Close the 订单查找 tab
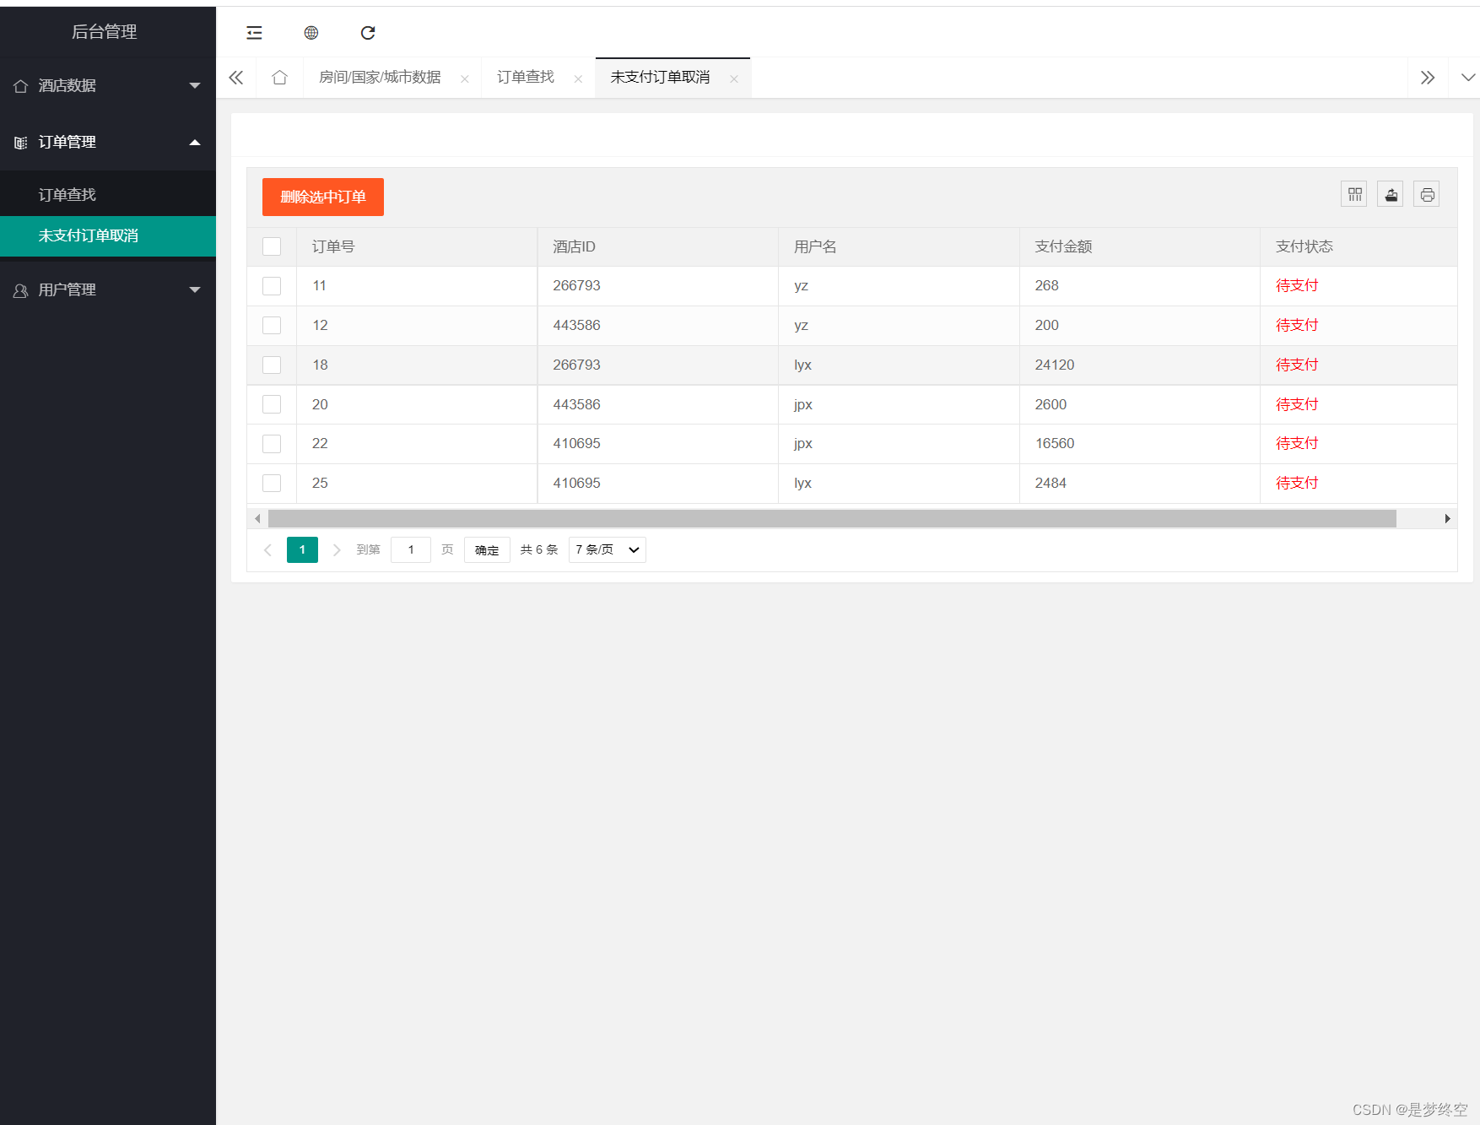Screen dimensions: 1480x1125 pos(578,79)
